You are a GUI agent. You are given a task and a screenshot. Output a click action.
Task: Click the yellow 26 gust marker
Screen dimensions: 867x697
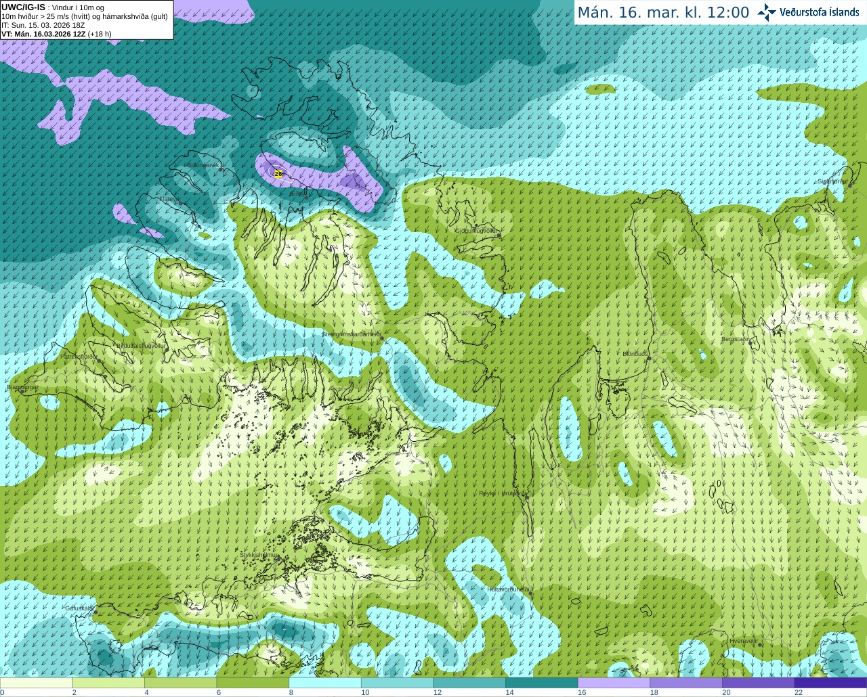pos(278,174)
